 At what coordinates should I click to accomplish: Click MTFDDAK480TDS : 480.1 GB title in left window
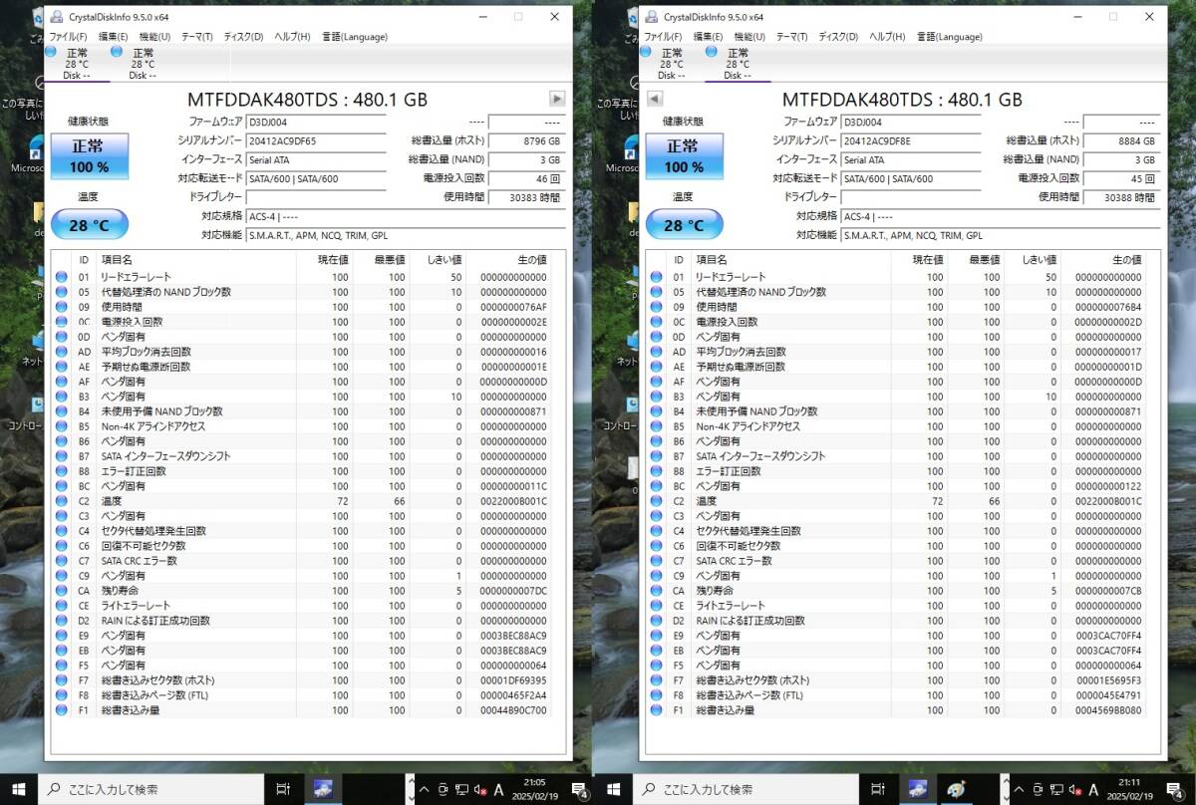307,100
